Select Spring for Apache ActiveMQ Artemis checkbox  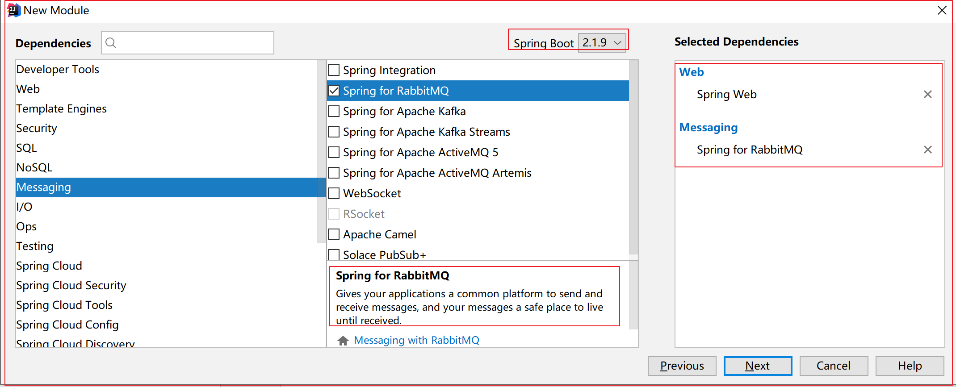[x=334, y=173]
